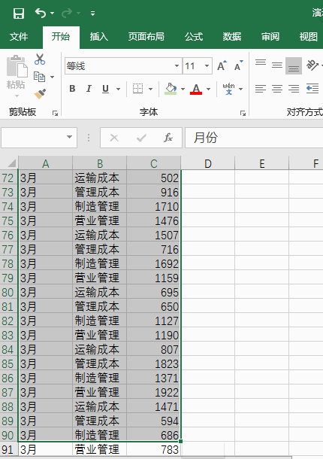The width and height of the screenshot is (323, 459).
Task: Click cell with value 783
Action: 154,449
